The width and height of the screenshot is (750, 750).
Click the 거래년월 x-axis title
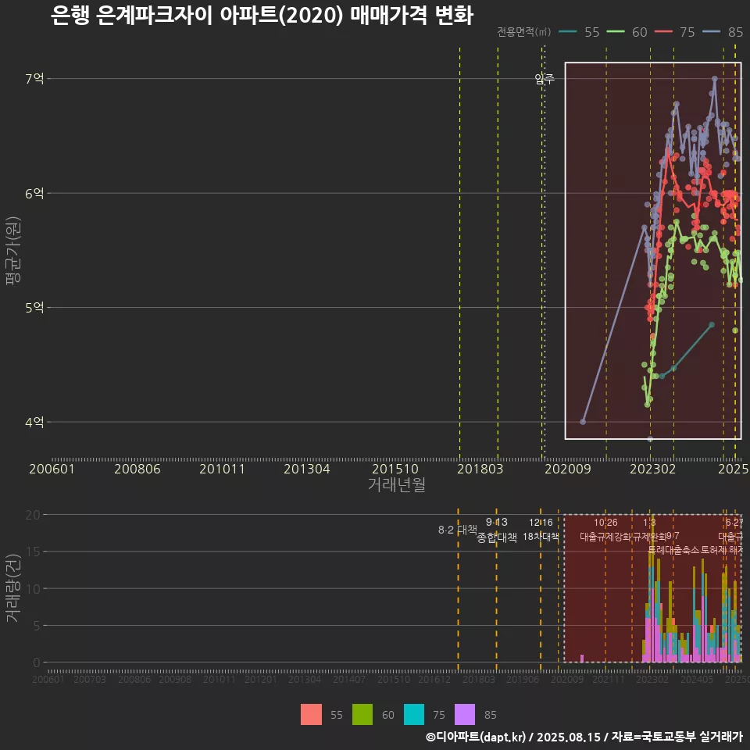pyautogui.click(x=397, y=484)
